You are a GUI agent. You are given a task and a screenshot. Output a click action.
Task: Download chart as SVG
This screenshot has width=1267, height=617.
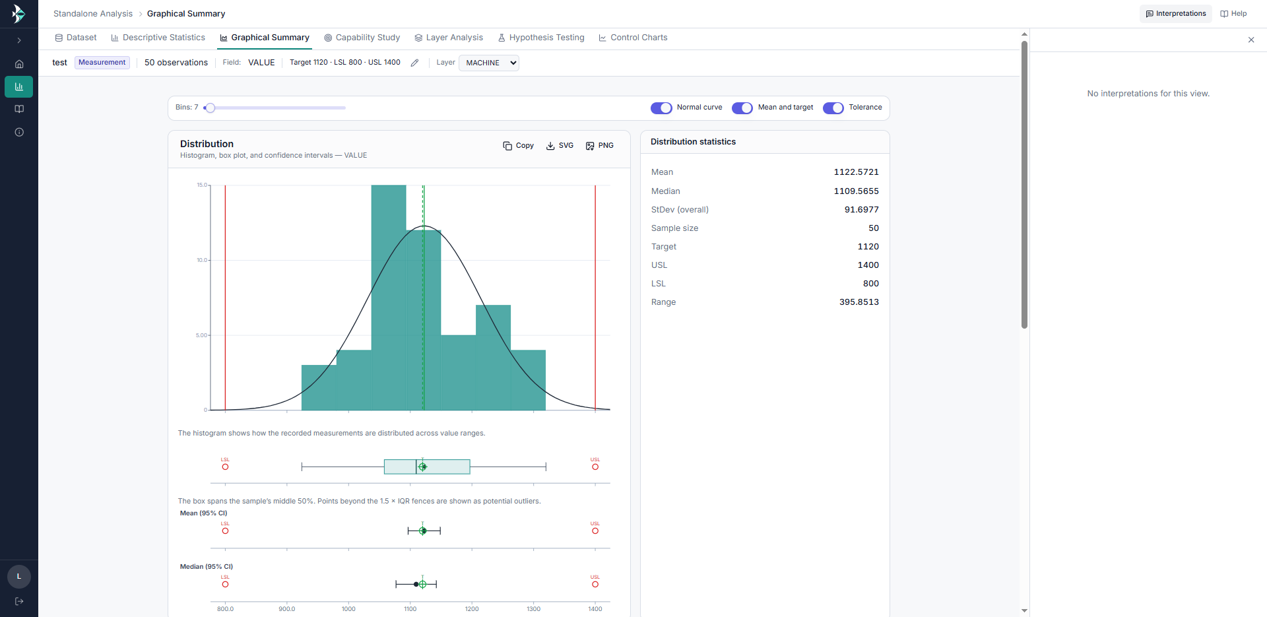click(560, 146)
